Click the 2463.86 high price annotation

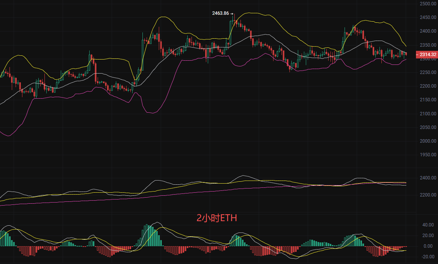click(x=220, y=13)
